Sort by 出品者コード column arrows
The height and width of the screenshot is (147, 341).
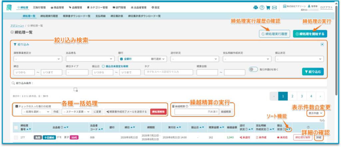click(101, 129)
